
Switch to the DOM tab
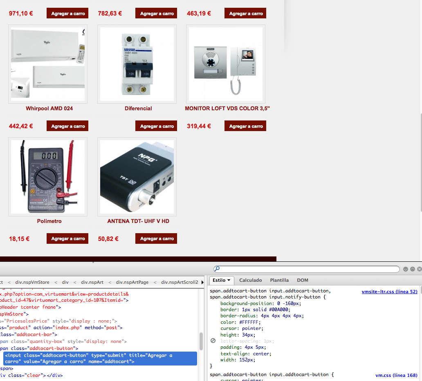point(303,280)
